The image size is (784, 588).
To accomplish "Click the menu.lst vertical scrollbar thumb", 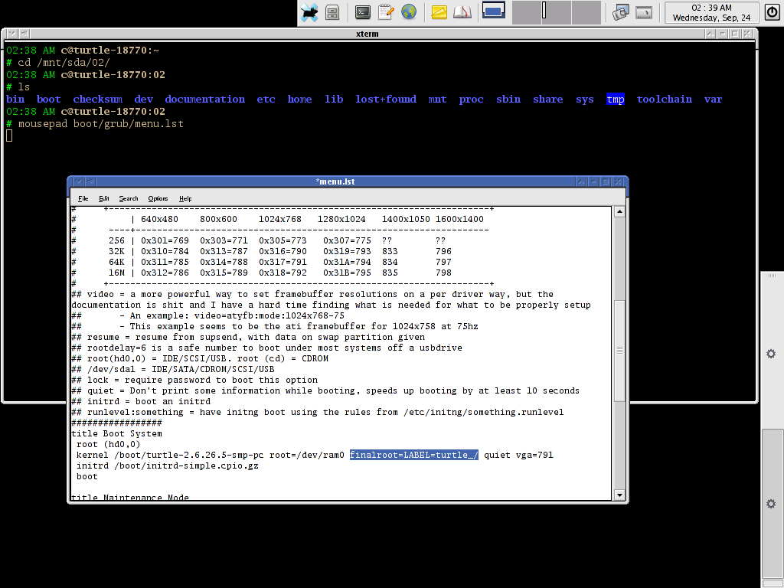I will [x=619, y=351].
